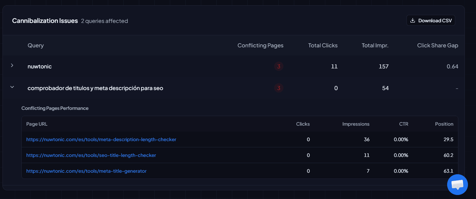This screenshot has width=476, height=199.
Task: Open the seo-title-length-checker URL link
Action: (x=91, y=155)
